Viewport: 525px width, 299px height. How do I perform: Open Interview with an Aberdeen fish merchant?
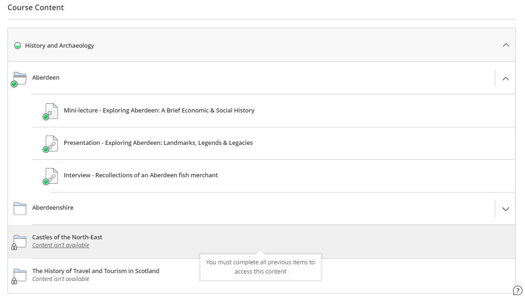141,175
